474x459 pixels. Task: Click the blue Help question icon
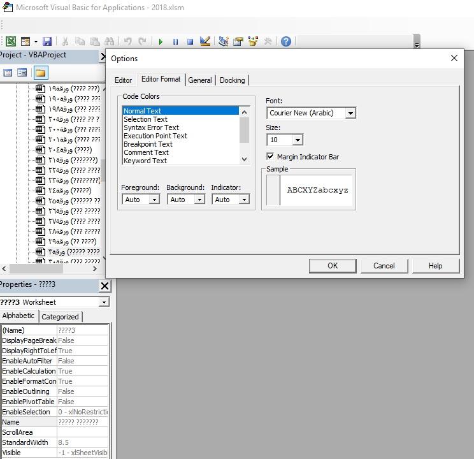285,41
